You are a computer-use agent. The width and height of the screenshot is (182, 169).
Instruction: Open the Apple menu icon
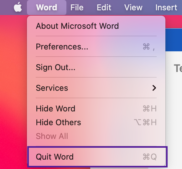tap(18, 7)
